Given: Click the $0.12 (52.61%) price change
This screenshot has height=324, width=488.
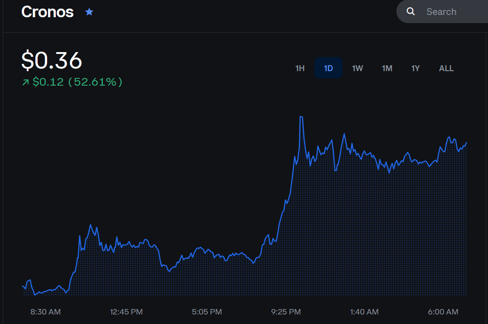Looking at the screenshot, I should (x=77, y=82).
